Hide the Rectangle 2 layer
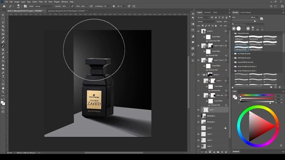The width and height of the screenshot is (285, 160). (x=198, y=116)
